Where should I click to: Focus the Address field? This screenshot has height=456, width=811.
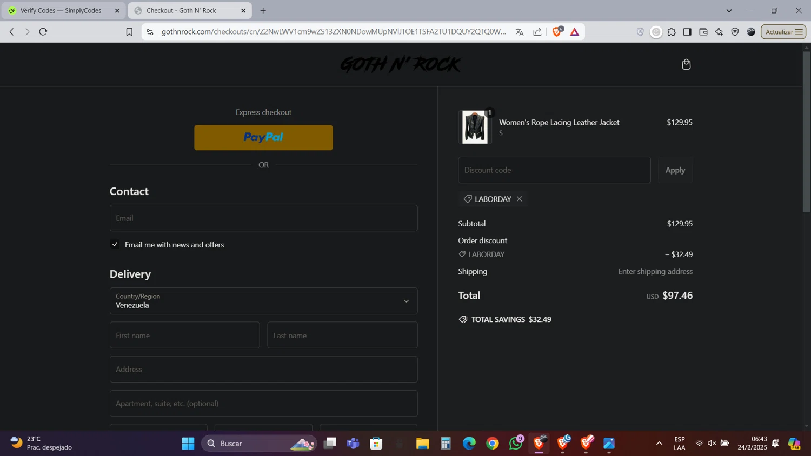pos(263,369)
